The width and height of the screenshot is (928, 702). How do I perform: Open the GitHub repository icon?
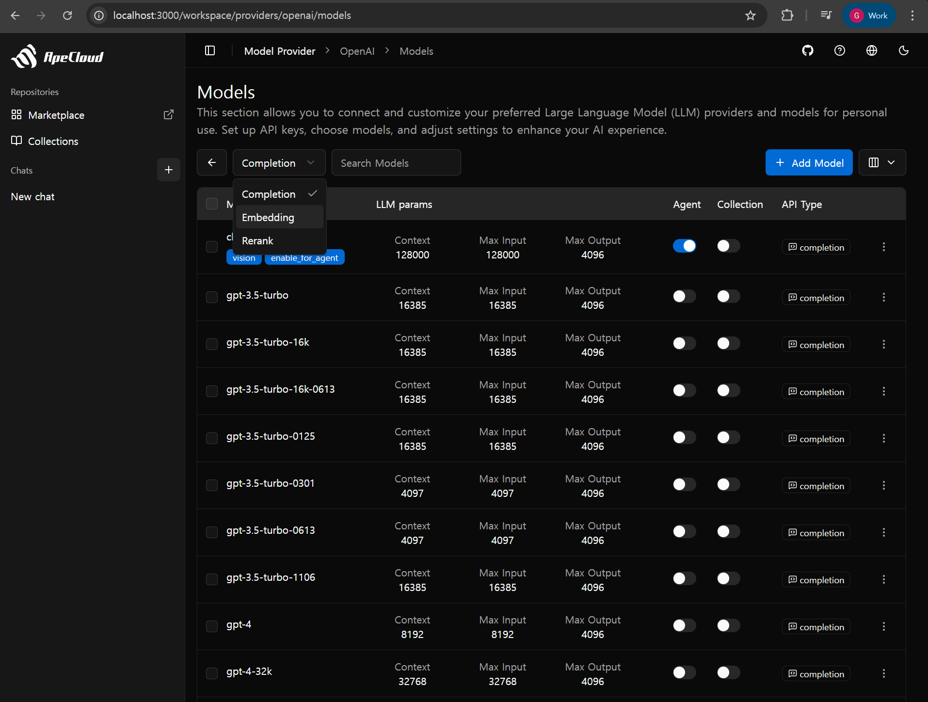point(807,50)
